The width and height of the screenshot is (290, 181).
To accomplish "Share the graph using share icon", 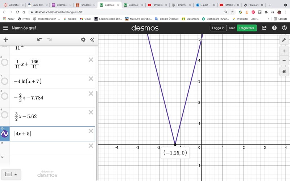I will click(x=264, y=28).
